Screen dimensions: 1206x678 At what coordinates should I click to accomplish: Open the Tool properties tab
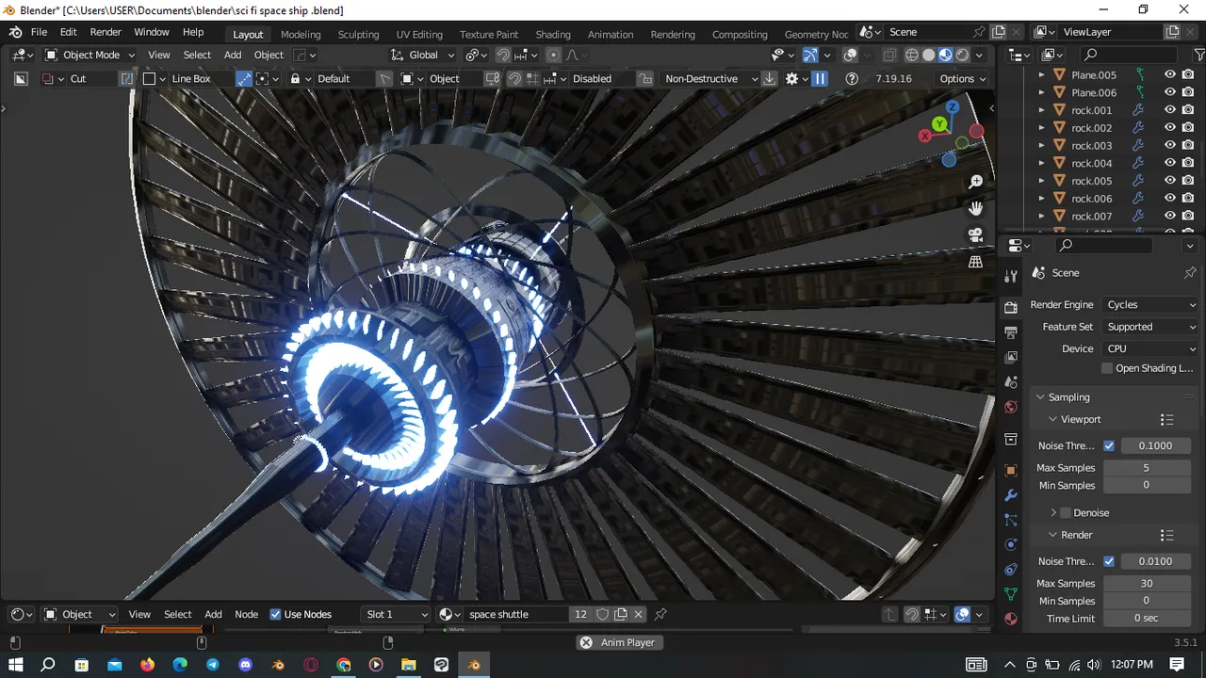pos(1011,276)
